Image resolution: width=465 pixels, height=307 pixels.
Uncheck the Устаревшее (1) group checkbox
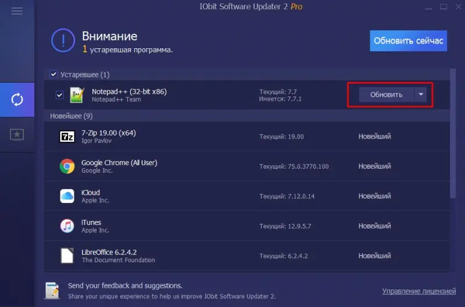(x=53, y=74)
